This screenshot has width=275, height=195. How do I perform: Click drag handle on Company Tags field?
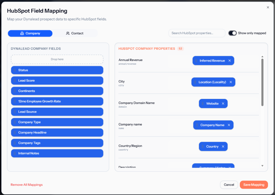(15, 143)
